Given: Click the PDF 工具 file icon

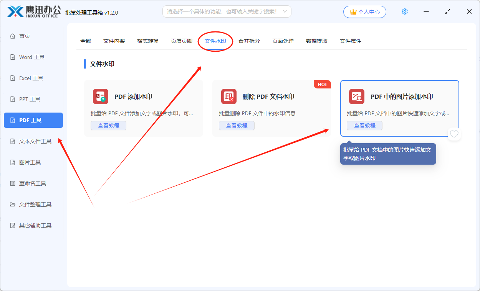Looking at the screenshot, I should coord(13,120).
